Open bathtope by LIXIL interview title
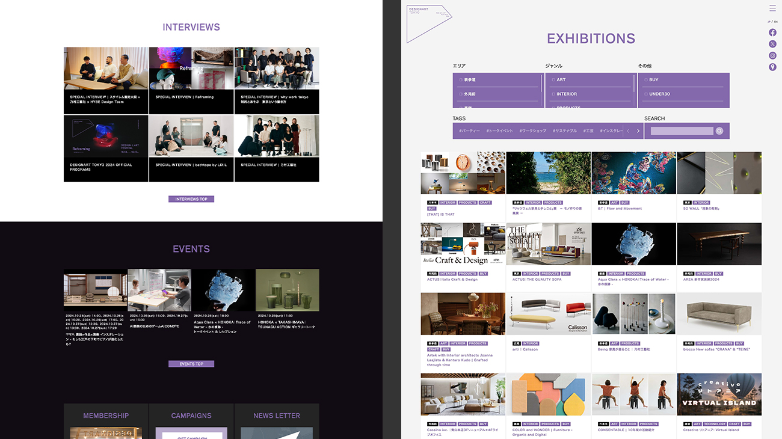The height and width of the screenshot is (439, 782). (x=191, y=165)
